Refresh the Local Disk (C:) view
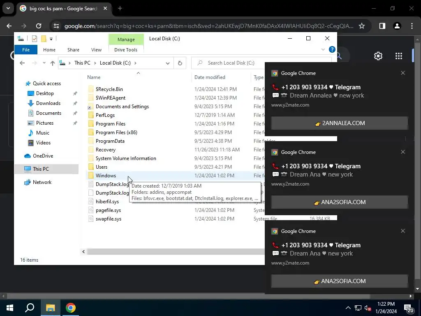Viewport: 421px width, 316px height. 180,63
